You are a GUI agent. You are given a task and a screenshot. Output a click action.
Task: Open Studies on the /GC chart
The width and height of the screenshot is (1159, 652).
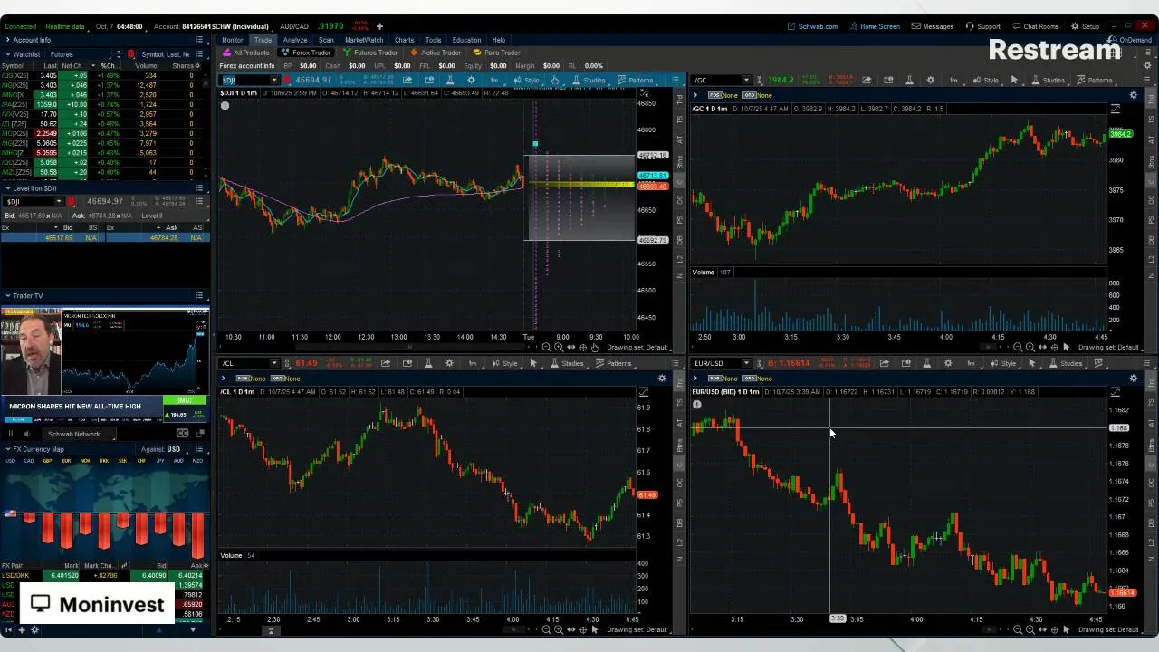click(1048, 81)
